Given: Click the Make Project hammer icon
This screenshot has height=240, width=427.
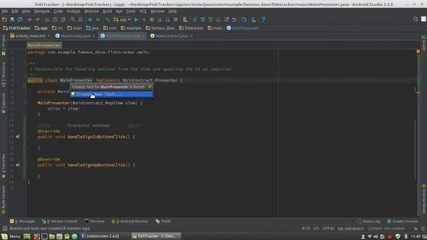Looking at the screenshot, I should click(107, 19).
